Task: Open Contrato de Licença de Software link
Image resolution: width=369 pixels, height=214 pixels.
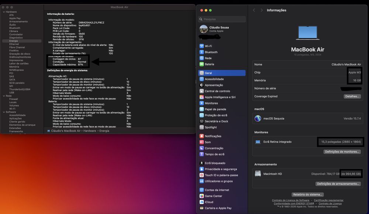Action: pyautogui.click(x=291, y=200)
